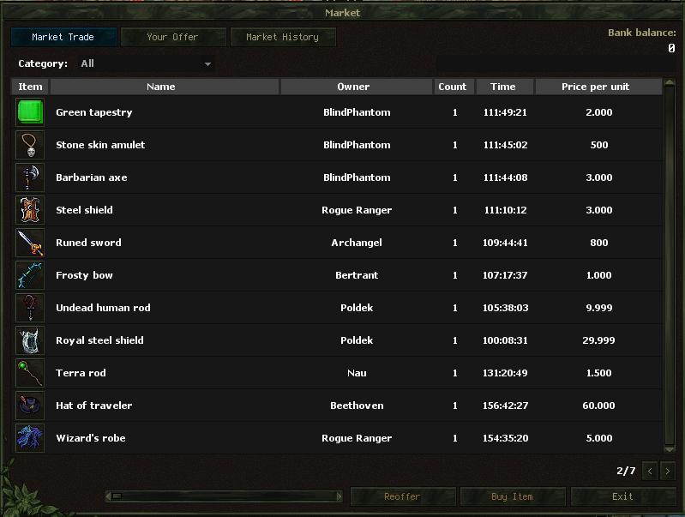Click the Exit button
Viewport: 685px width, 517px height.
(x=623, y=496)
